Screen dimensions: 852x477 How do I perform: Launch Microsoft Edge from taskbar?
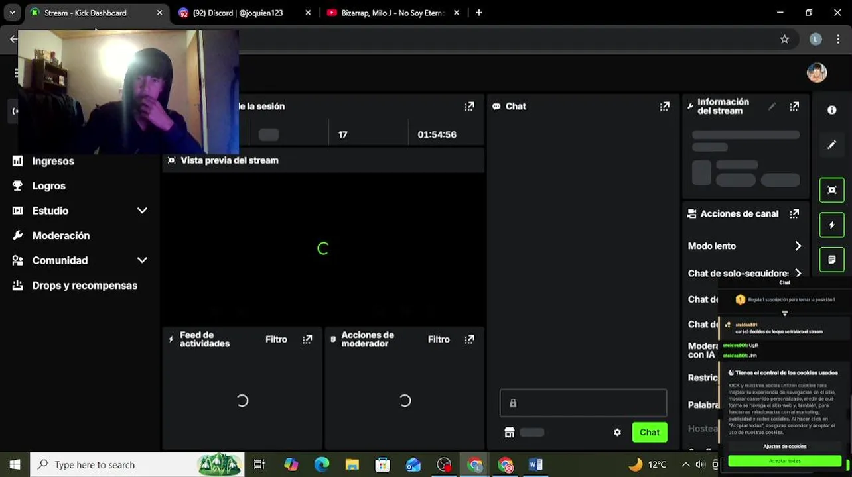(x=321, y=464)
